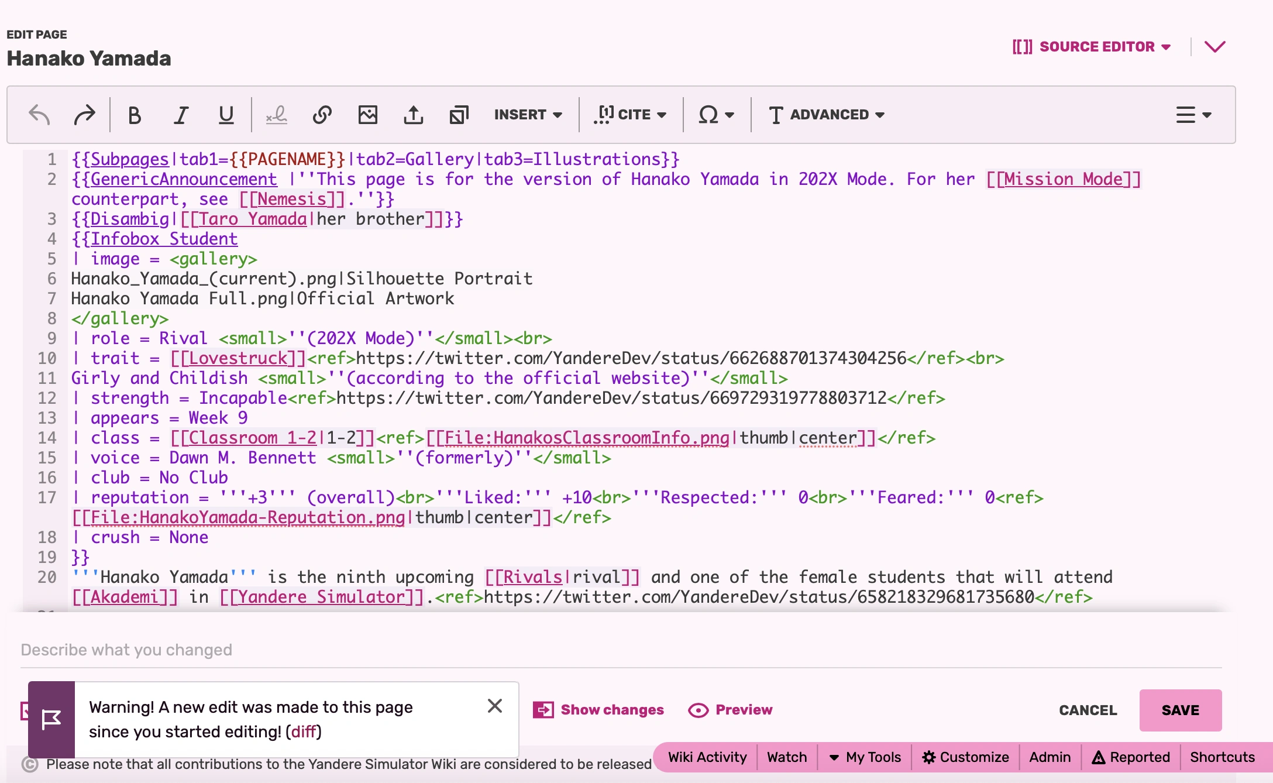
Task: Open the Insert dropdown menu
Action: point(527,115)
